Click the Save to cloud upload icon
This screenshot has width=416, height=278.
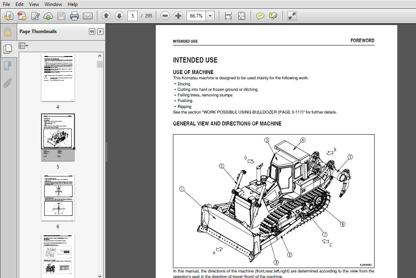click(48, 16)
